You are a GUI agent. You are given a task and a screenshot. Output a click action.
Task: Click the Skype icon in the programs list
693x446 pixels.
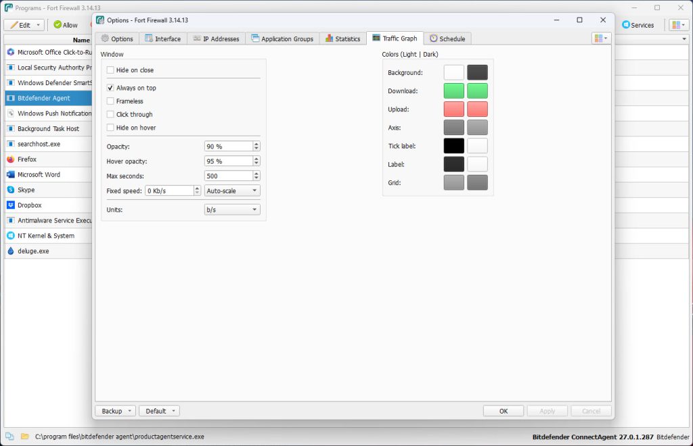click(11, 190)
